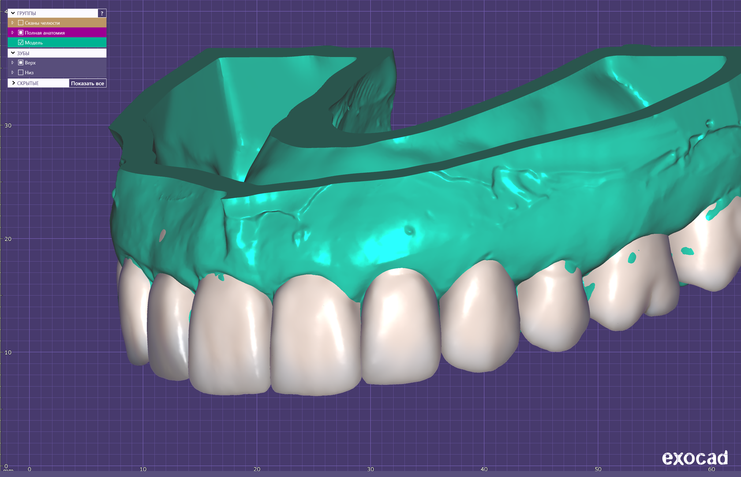Select the Сканы челюсти row label

point(42,23)
